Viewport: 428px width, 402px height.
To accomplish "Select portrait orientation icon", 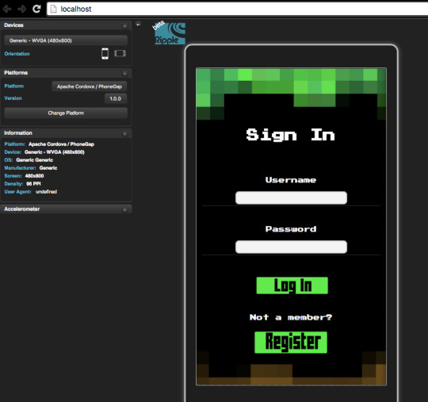I will click(105, 54).
